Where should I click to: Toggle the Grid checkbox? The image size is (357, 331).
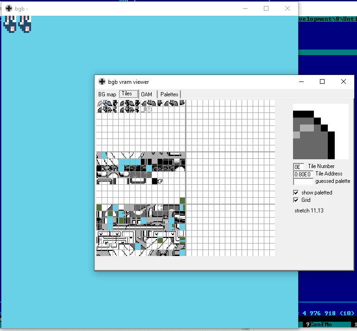(x=296, y=200)
